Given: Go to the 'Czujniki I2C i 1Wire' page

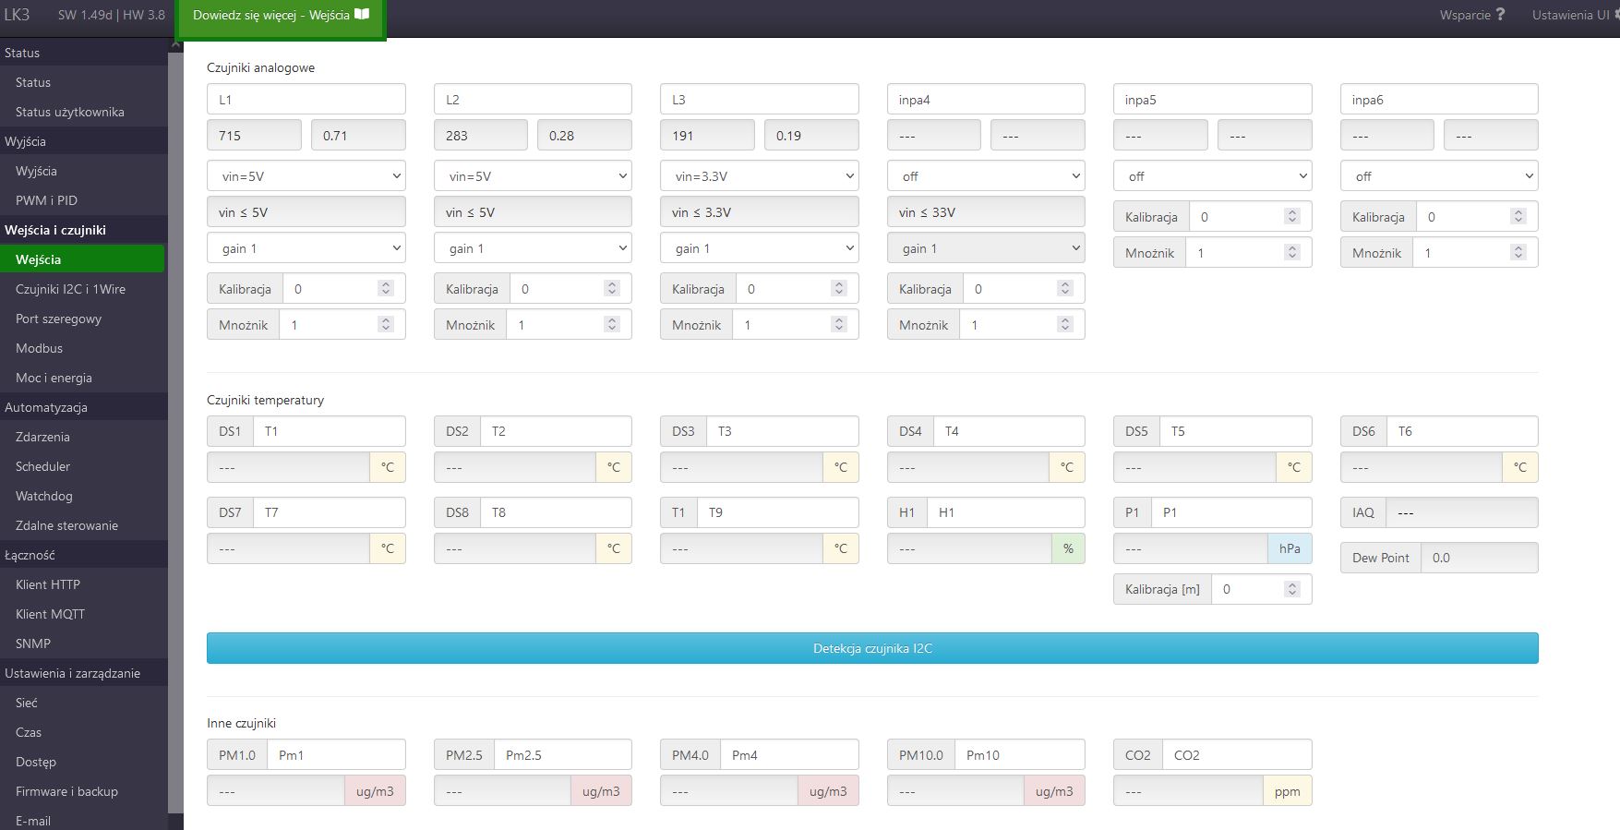Looking at the screenshot, I should (70, 289).
